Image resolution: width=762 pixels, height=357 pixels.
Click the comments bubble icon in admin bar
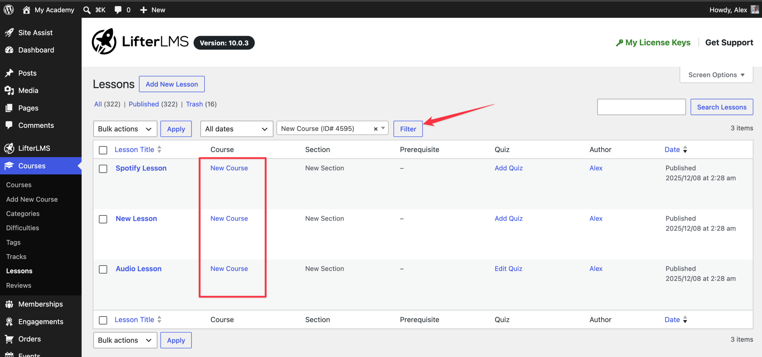click(x=118, y=10)
